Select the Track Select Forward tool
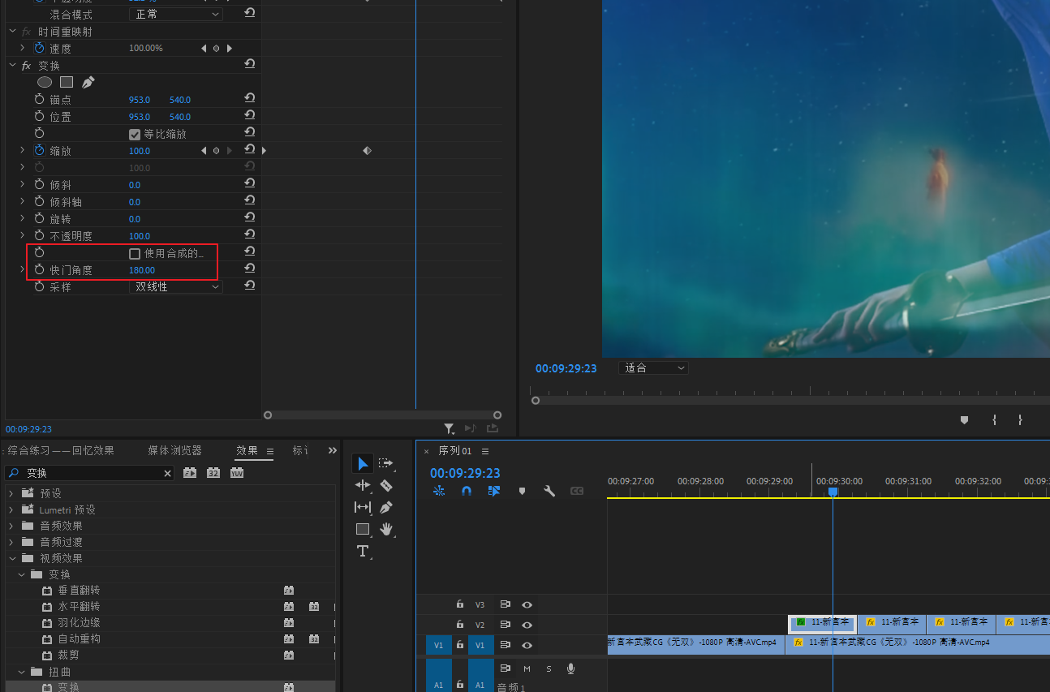The image size is (1050, 692). point(386,463)
